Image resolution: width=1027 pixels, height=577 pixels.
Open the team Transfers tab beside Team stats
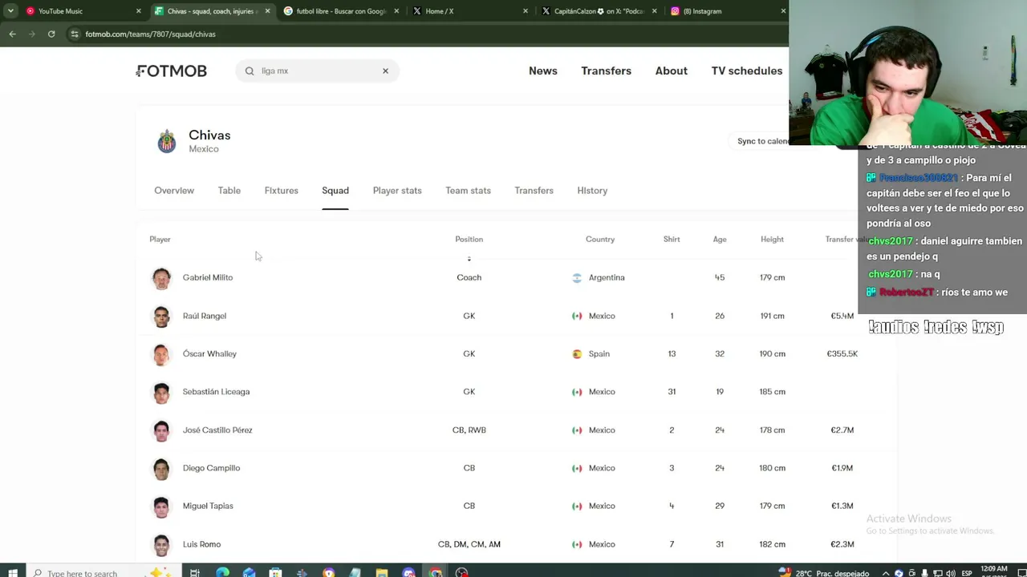(534, 191)
